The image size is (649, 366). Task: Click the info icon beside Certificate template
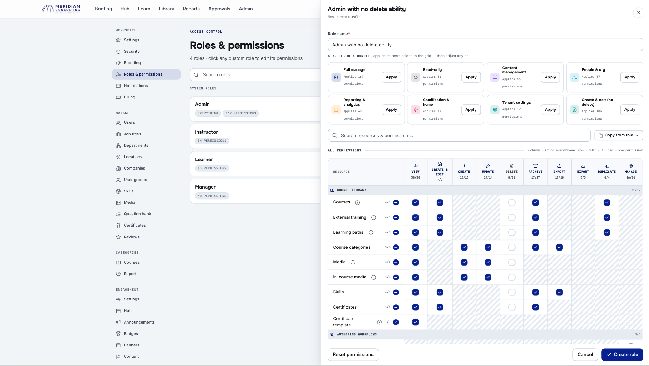(379, 322)
